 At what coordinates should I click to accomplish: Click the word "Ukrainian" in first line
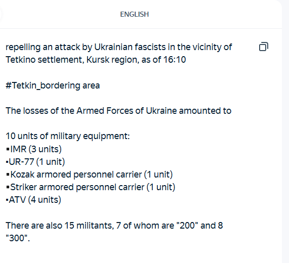click(x=113, y=47)
